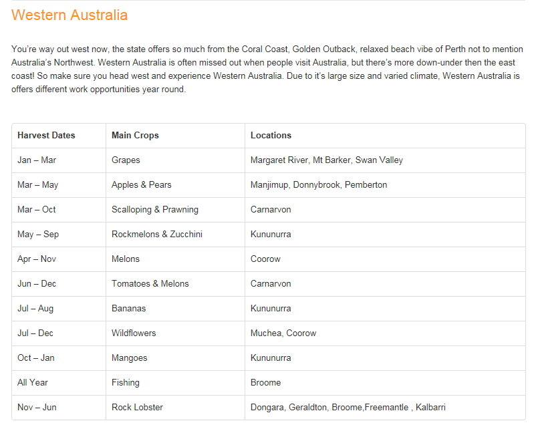
Task: Click the All Year harvest date cell
Action: (33, 382)
